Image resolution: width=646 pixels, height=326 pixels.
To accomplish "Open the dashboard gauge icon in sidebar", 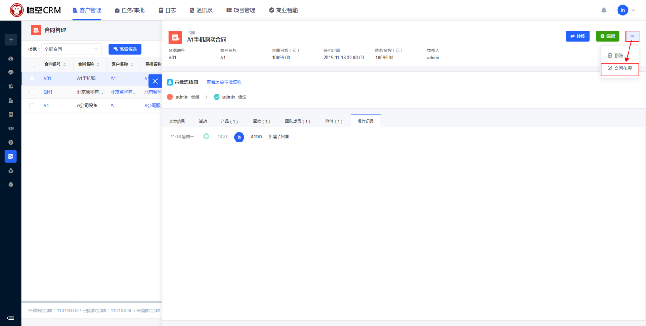I will tap(10, 58).
